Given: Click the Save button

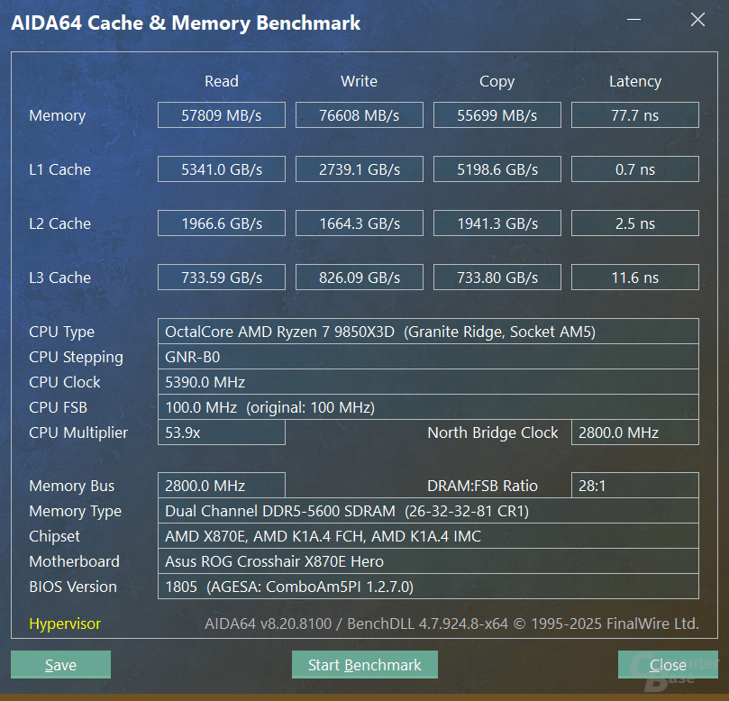Looking at the screenshot, I should tap(60, 665).
